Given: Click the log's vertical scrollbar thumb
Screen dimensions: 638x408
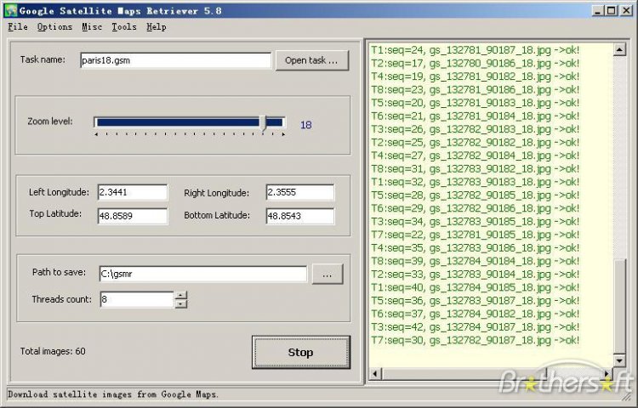Looking at the screenshot, I should (x=619, y=306).
